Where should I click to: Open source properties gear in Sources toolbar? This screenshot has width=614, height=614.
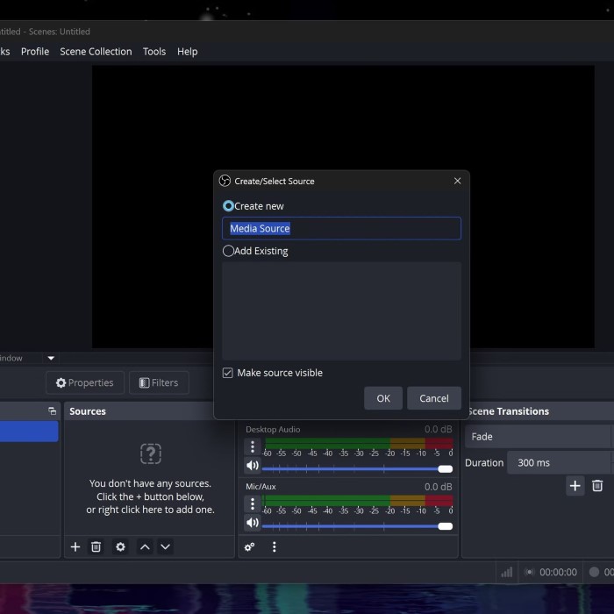point(121,546)
